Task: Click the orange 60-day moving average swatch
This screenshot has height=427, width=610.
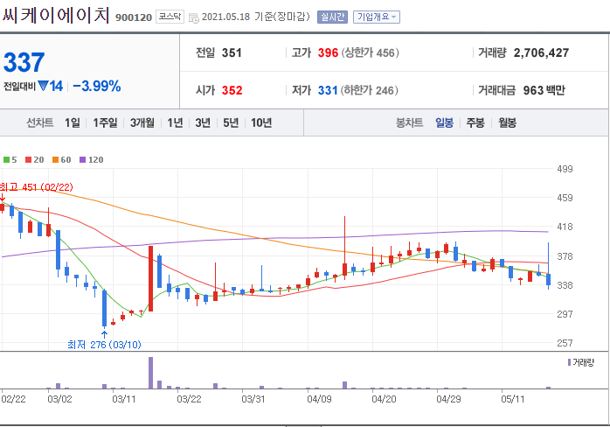Action: tap(55, 160)
